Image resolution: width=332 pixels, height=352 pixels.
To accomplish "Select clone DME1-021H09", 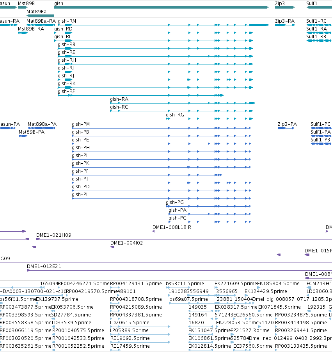I will 54,235.
